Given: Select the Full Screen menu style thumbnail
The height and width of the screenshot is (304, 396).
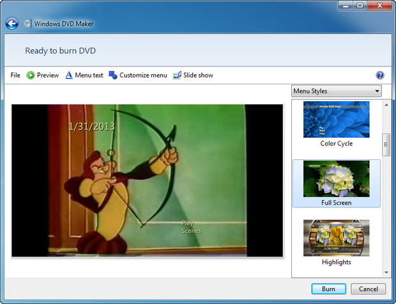Looking at the screenshot, I should pos(337,179).
